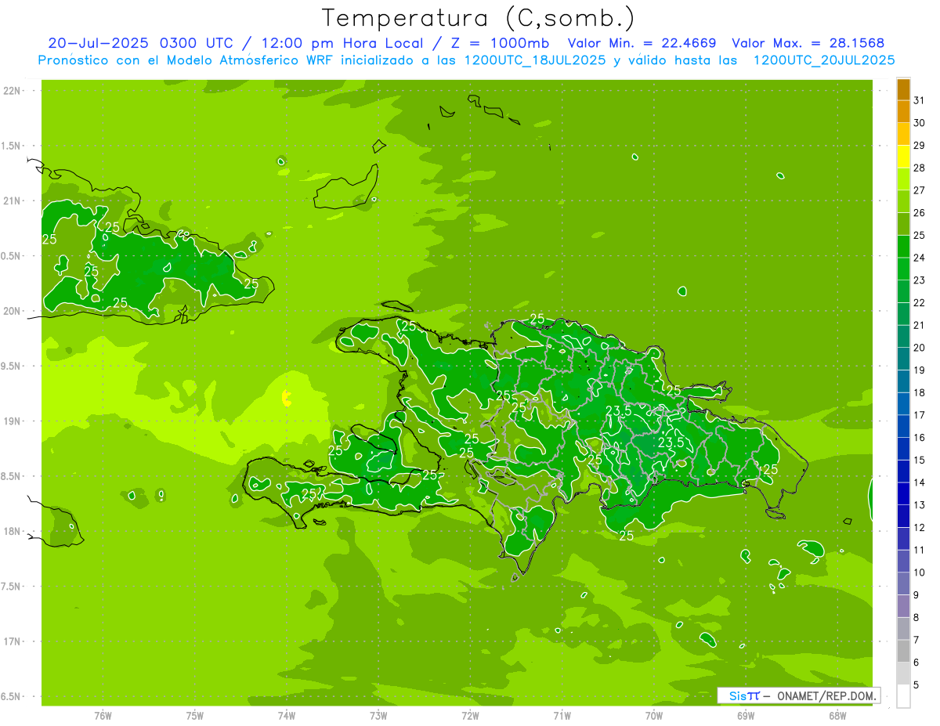
Task: Click the legend color band between 25 and 26
Action: point(903,224)
